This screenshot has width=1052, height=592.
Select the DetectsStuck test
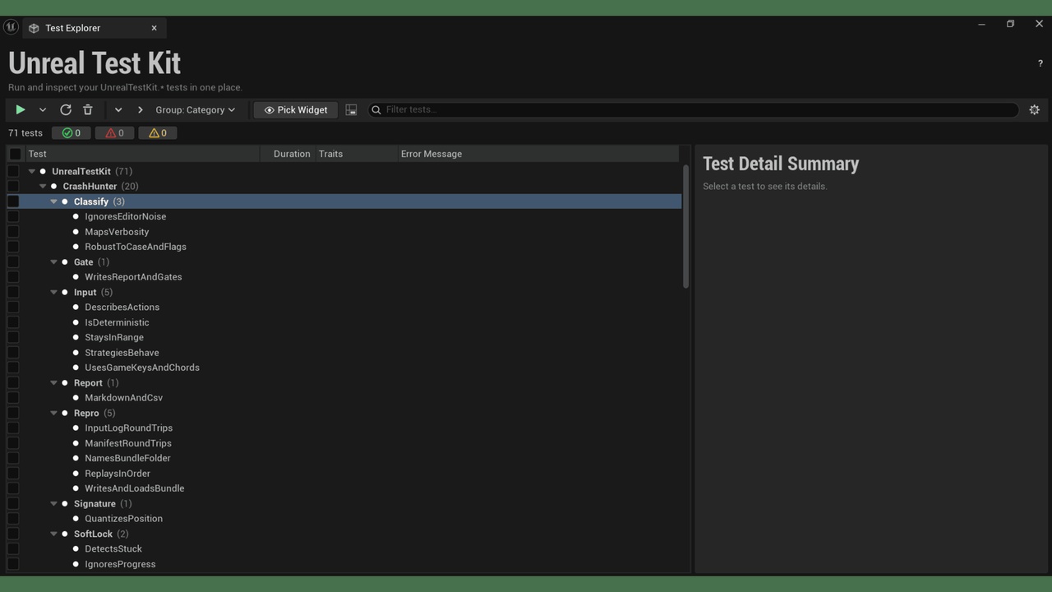point(113,548)
